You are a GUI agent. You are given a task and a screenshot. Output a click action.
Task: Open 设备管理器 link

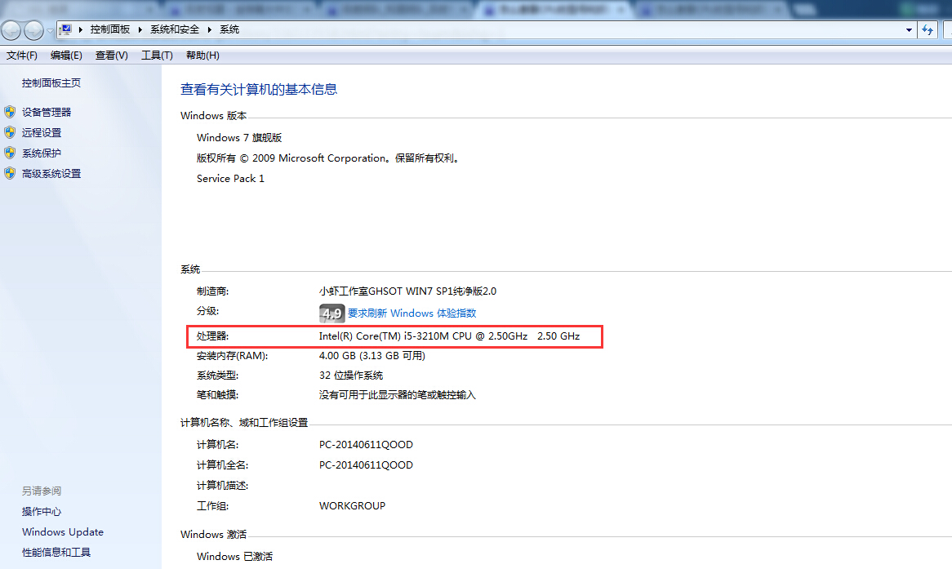coord(47,113)
